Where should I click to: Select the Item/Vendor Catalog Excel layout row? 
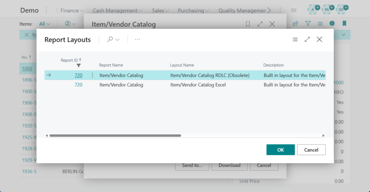point(198,85)
